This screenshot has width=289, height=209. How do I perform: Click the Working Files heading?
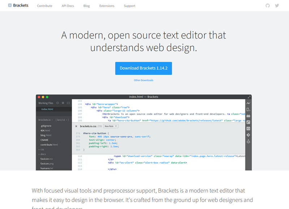coord(46,103)
